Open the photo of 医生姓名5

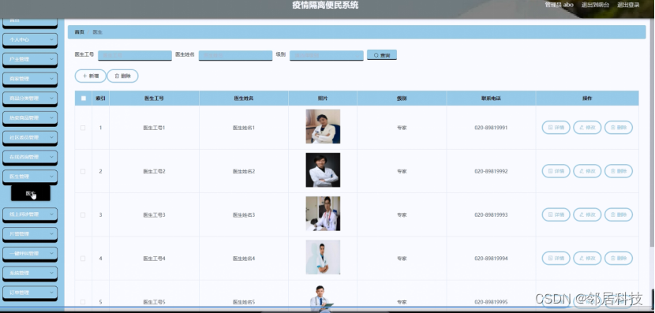[323, 298]
